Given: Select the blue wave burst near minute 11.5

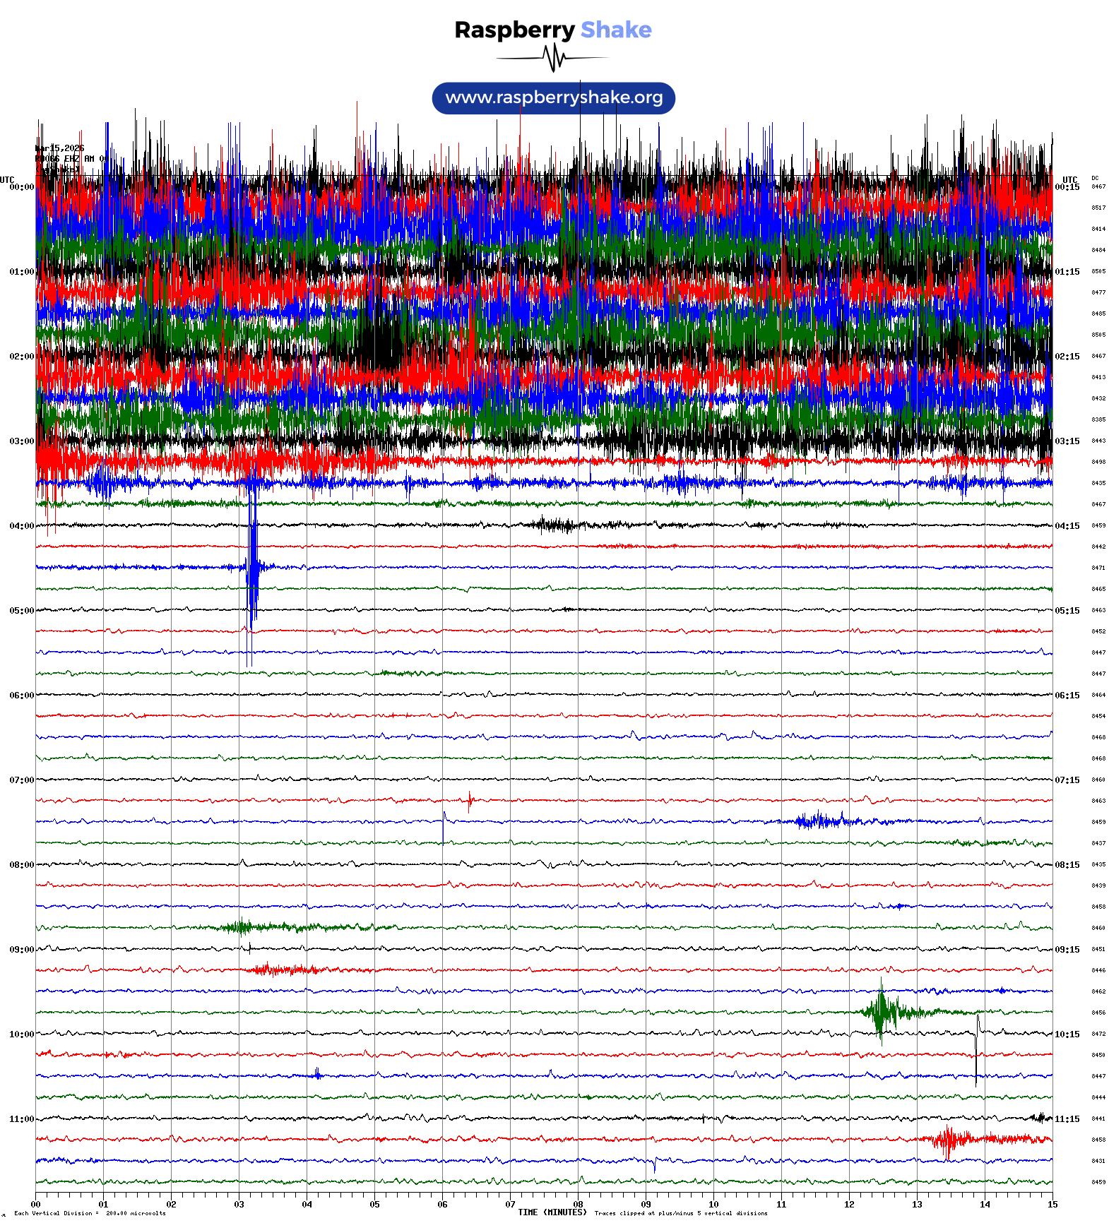Looking at the screenshot, I should pos(819,821).
